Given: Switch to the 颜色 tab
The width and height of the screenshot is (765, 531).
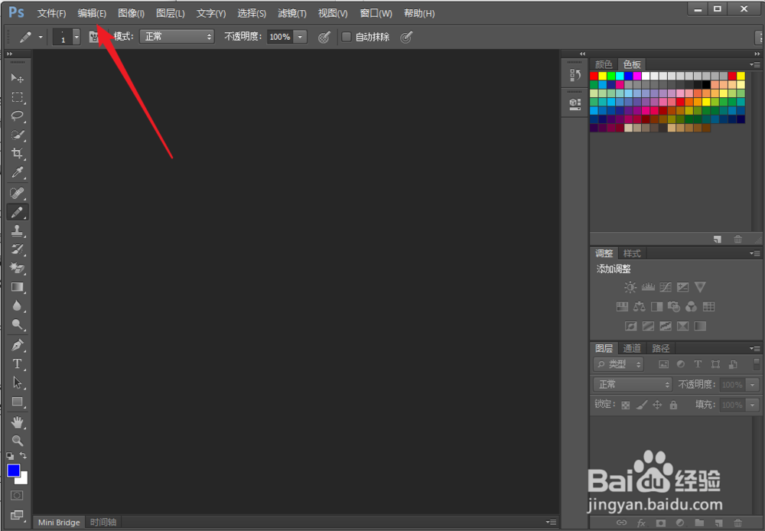Looking at the screenshot, I should click(604, 64).
